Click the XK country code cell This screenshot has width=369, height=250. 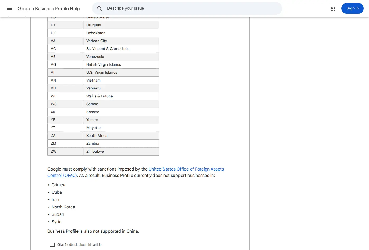65,112
